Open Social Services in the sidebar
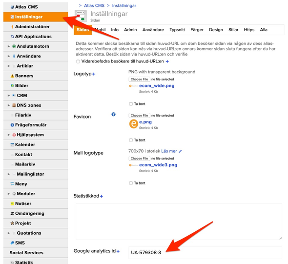Image resolution: width=288 pixels, height=264 pixels. [26, 253]
